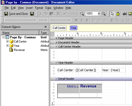Open the Format menu

pyautogui.click(x=39, y=8)
